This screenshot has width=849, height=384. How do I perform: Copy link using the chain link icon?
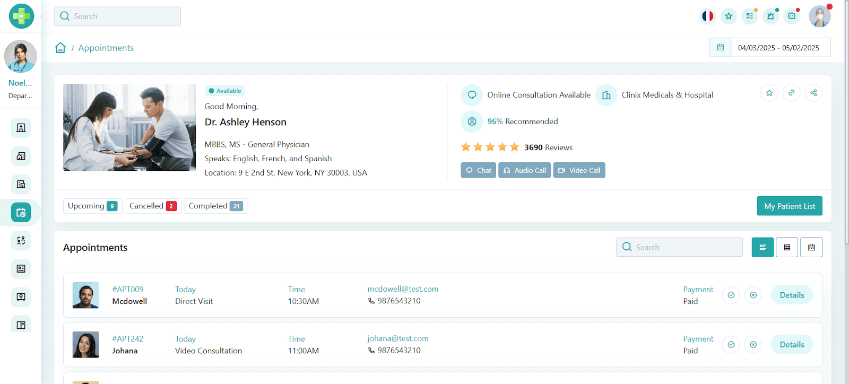pos(791,93)
